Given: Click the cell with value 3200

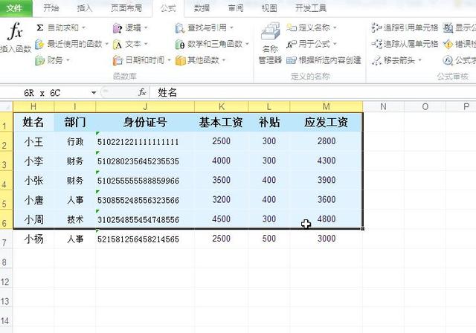Looking at the screenshot, I should pyautogui.click(x=222, y=199).
